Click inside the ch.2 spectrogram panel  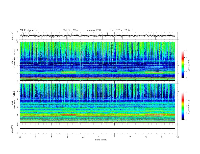97,103
